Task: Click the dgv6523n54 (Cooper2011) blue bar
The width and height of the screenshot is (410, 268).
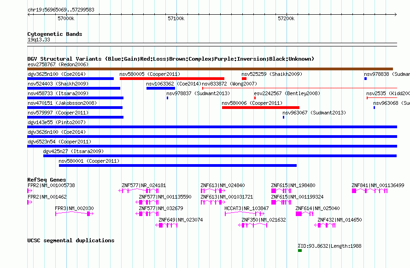Action: [212, 146]
